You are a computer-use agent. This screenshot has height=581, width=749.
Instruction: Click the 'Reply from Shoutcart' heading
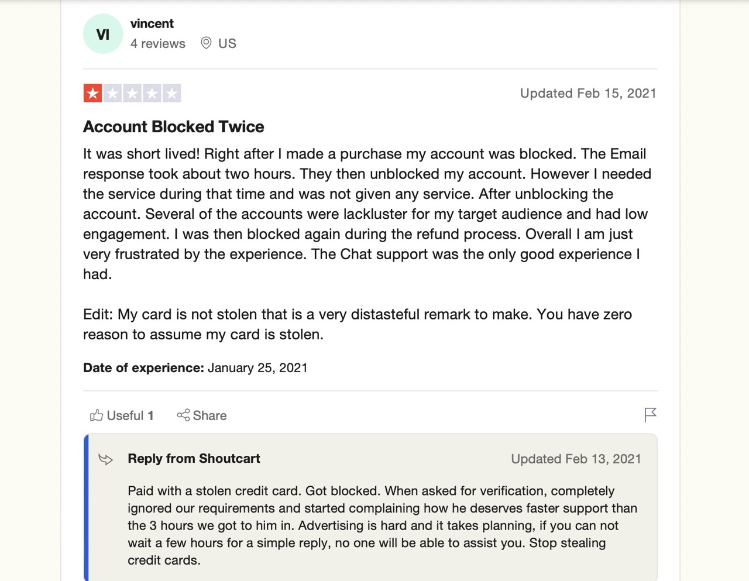click(x=194, y=459)
